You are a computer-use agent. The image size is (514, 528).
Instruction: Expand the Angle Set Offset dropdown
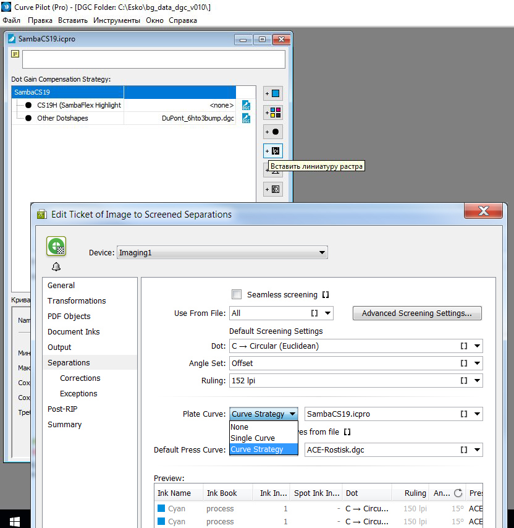pyautogui.click(x=477, y=363)
